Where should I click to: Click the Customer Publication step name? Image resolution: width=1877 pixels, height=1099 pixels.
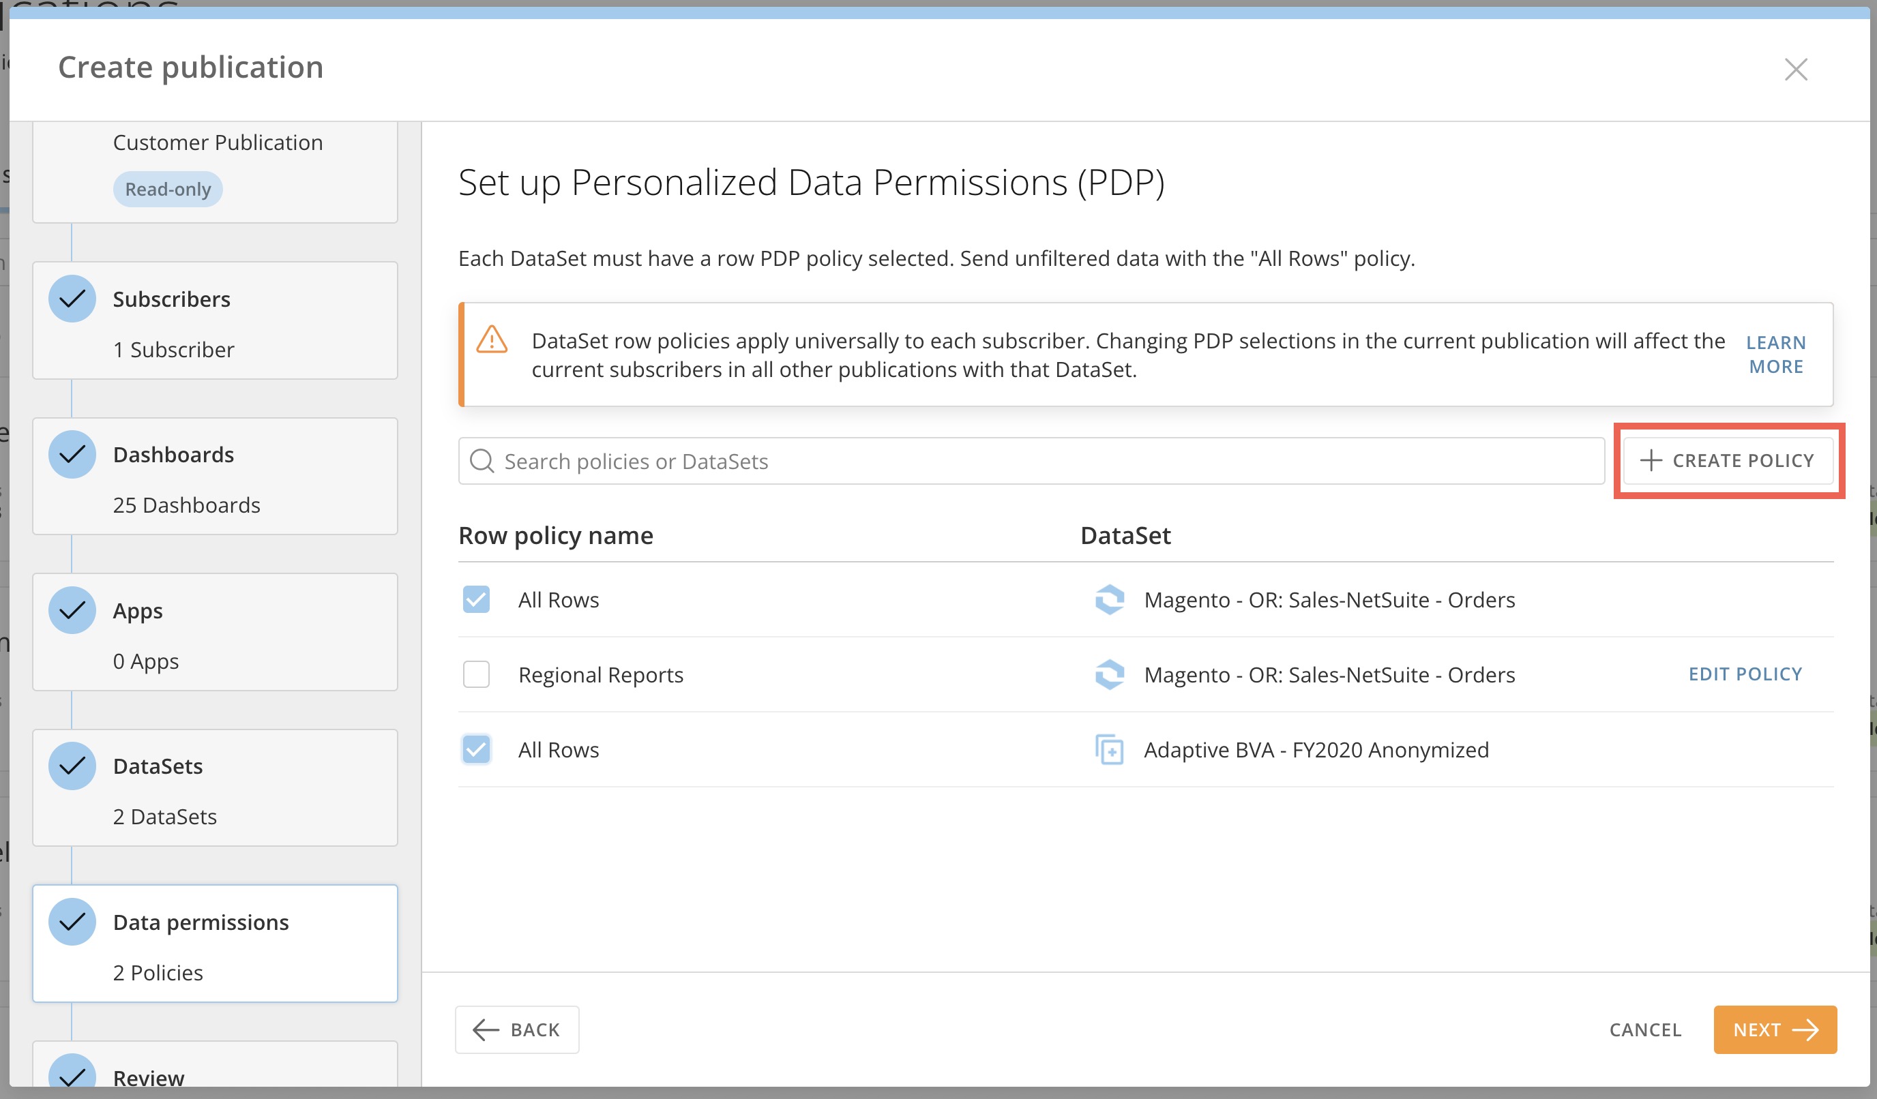point(218,142)
